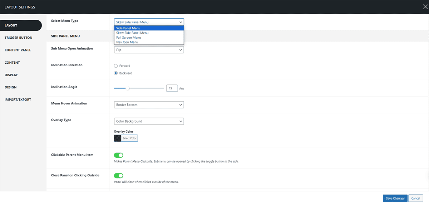Open Menu Hover Animation dropdown
The width and height of the screenshot is (429, 205).
(x=149, y=105)
